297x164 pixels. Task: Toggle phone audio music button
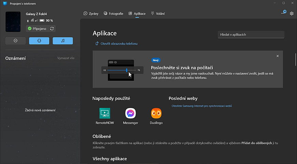[x=63, y=41]
